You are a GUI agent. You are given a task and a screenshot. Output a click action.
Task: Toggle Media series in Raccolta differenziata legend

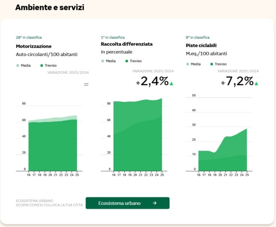coord(108,61)
